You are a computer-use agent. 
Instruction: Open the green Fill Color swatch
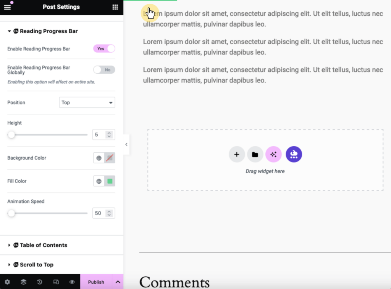pyautogui.click(x=110, y=181)
